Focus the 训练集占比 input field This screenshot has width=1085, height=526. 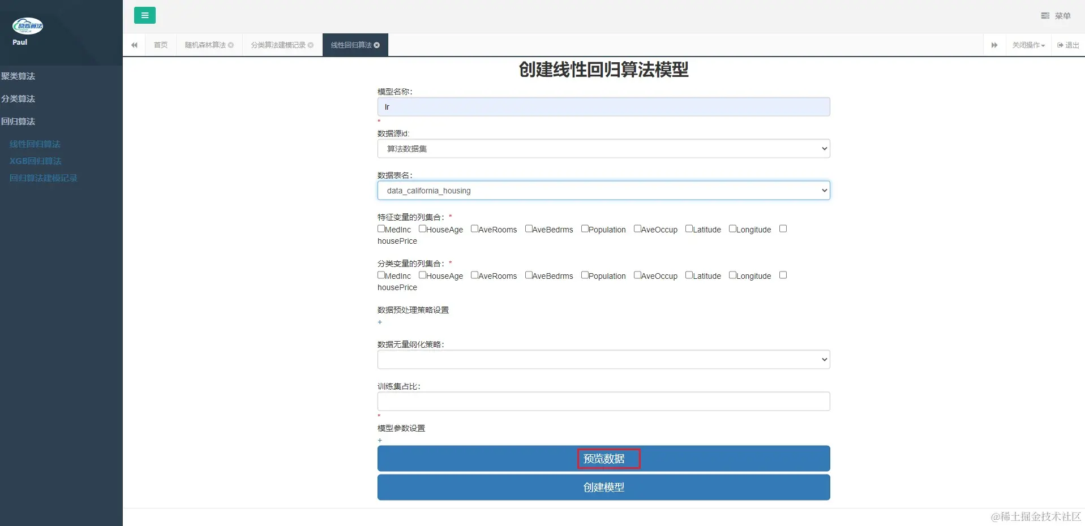tap(604, 402)
